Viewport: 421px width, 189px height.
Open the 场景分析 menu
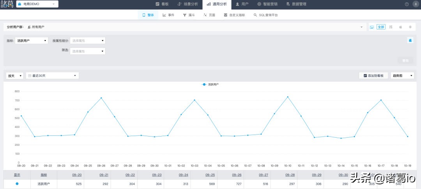click(x=188, y=4)
